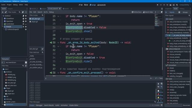Open the Scene menu

point(3,5)
